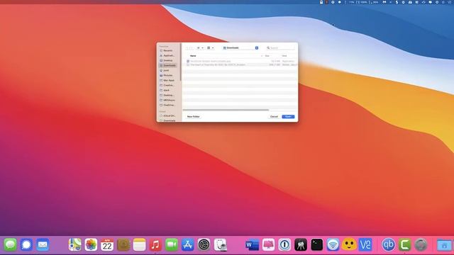Click the horizontal scrollbar in file list

226,110
